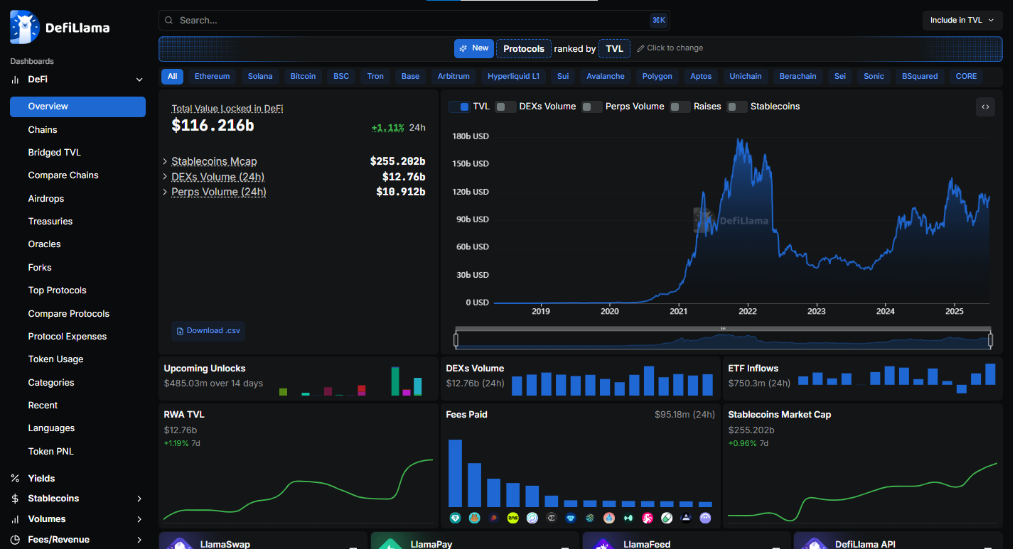Go to Airdrops in the sidebar

(46, 199)
